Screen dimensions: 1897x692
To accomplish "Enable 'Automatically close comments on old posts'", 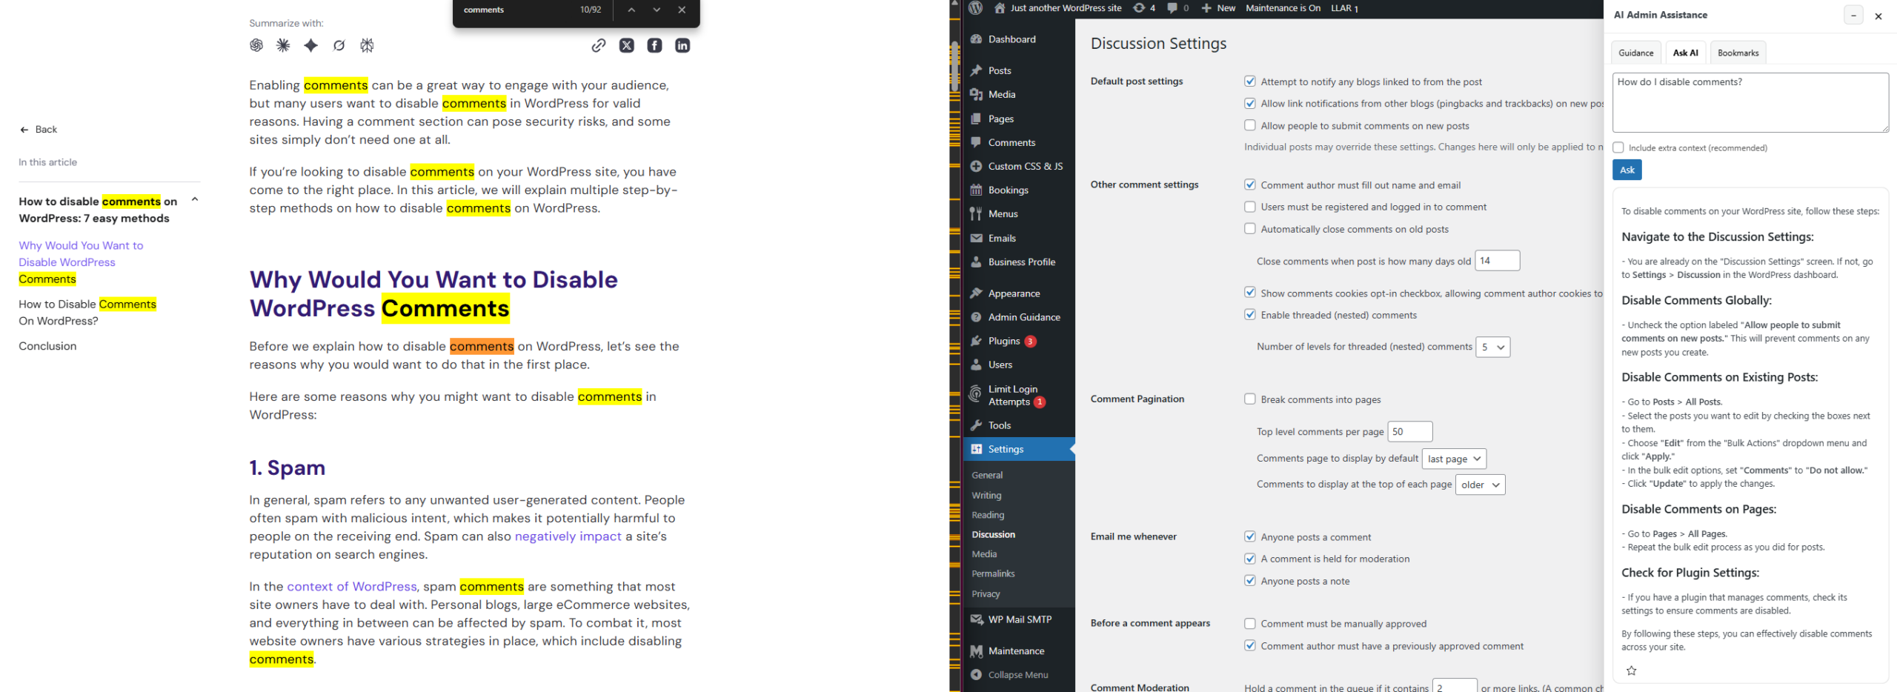I will click(x=1250, y=228).
